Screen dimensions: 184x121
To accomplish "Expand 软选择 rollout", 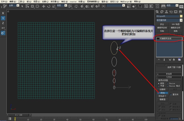I will (169, 74).
